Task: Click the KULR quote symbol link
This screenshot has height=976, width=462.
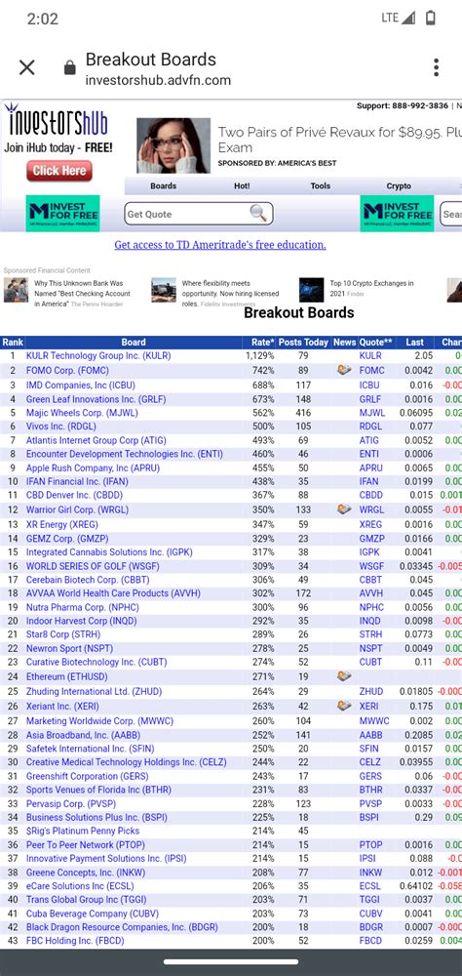Action: (370, 356)
